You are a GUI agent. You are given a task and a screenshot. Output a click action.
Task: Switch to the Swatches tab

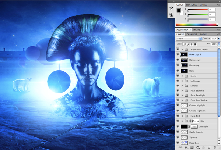tap(191, 5)
